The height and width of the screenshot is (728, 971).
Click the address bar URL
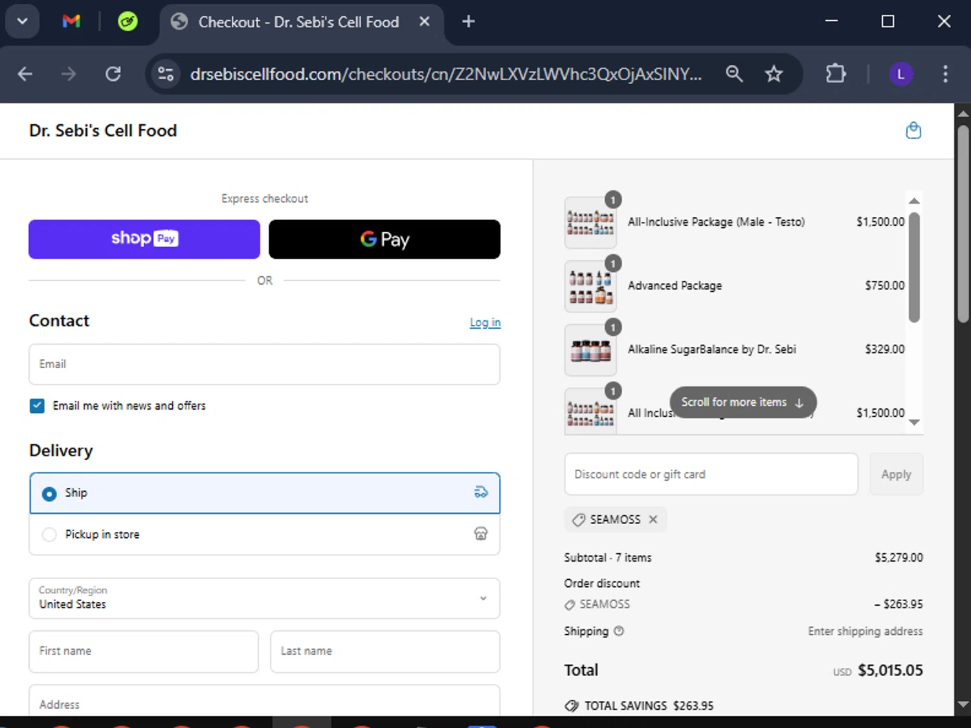pos(445,74)
